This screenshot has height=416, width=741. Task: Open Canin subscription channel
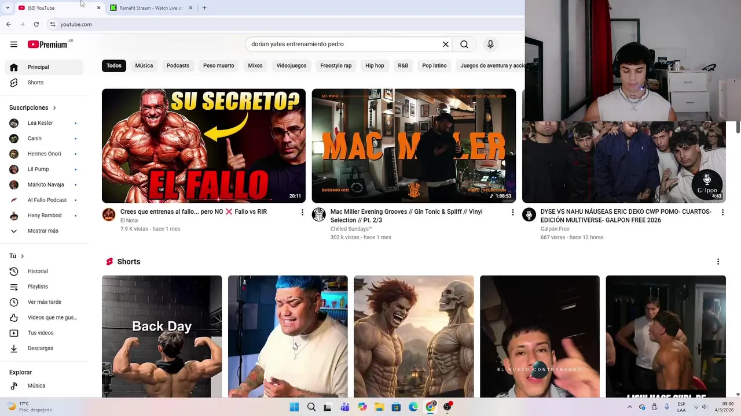(44, 139)
